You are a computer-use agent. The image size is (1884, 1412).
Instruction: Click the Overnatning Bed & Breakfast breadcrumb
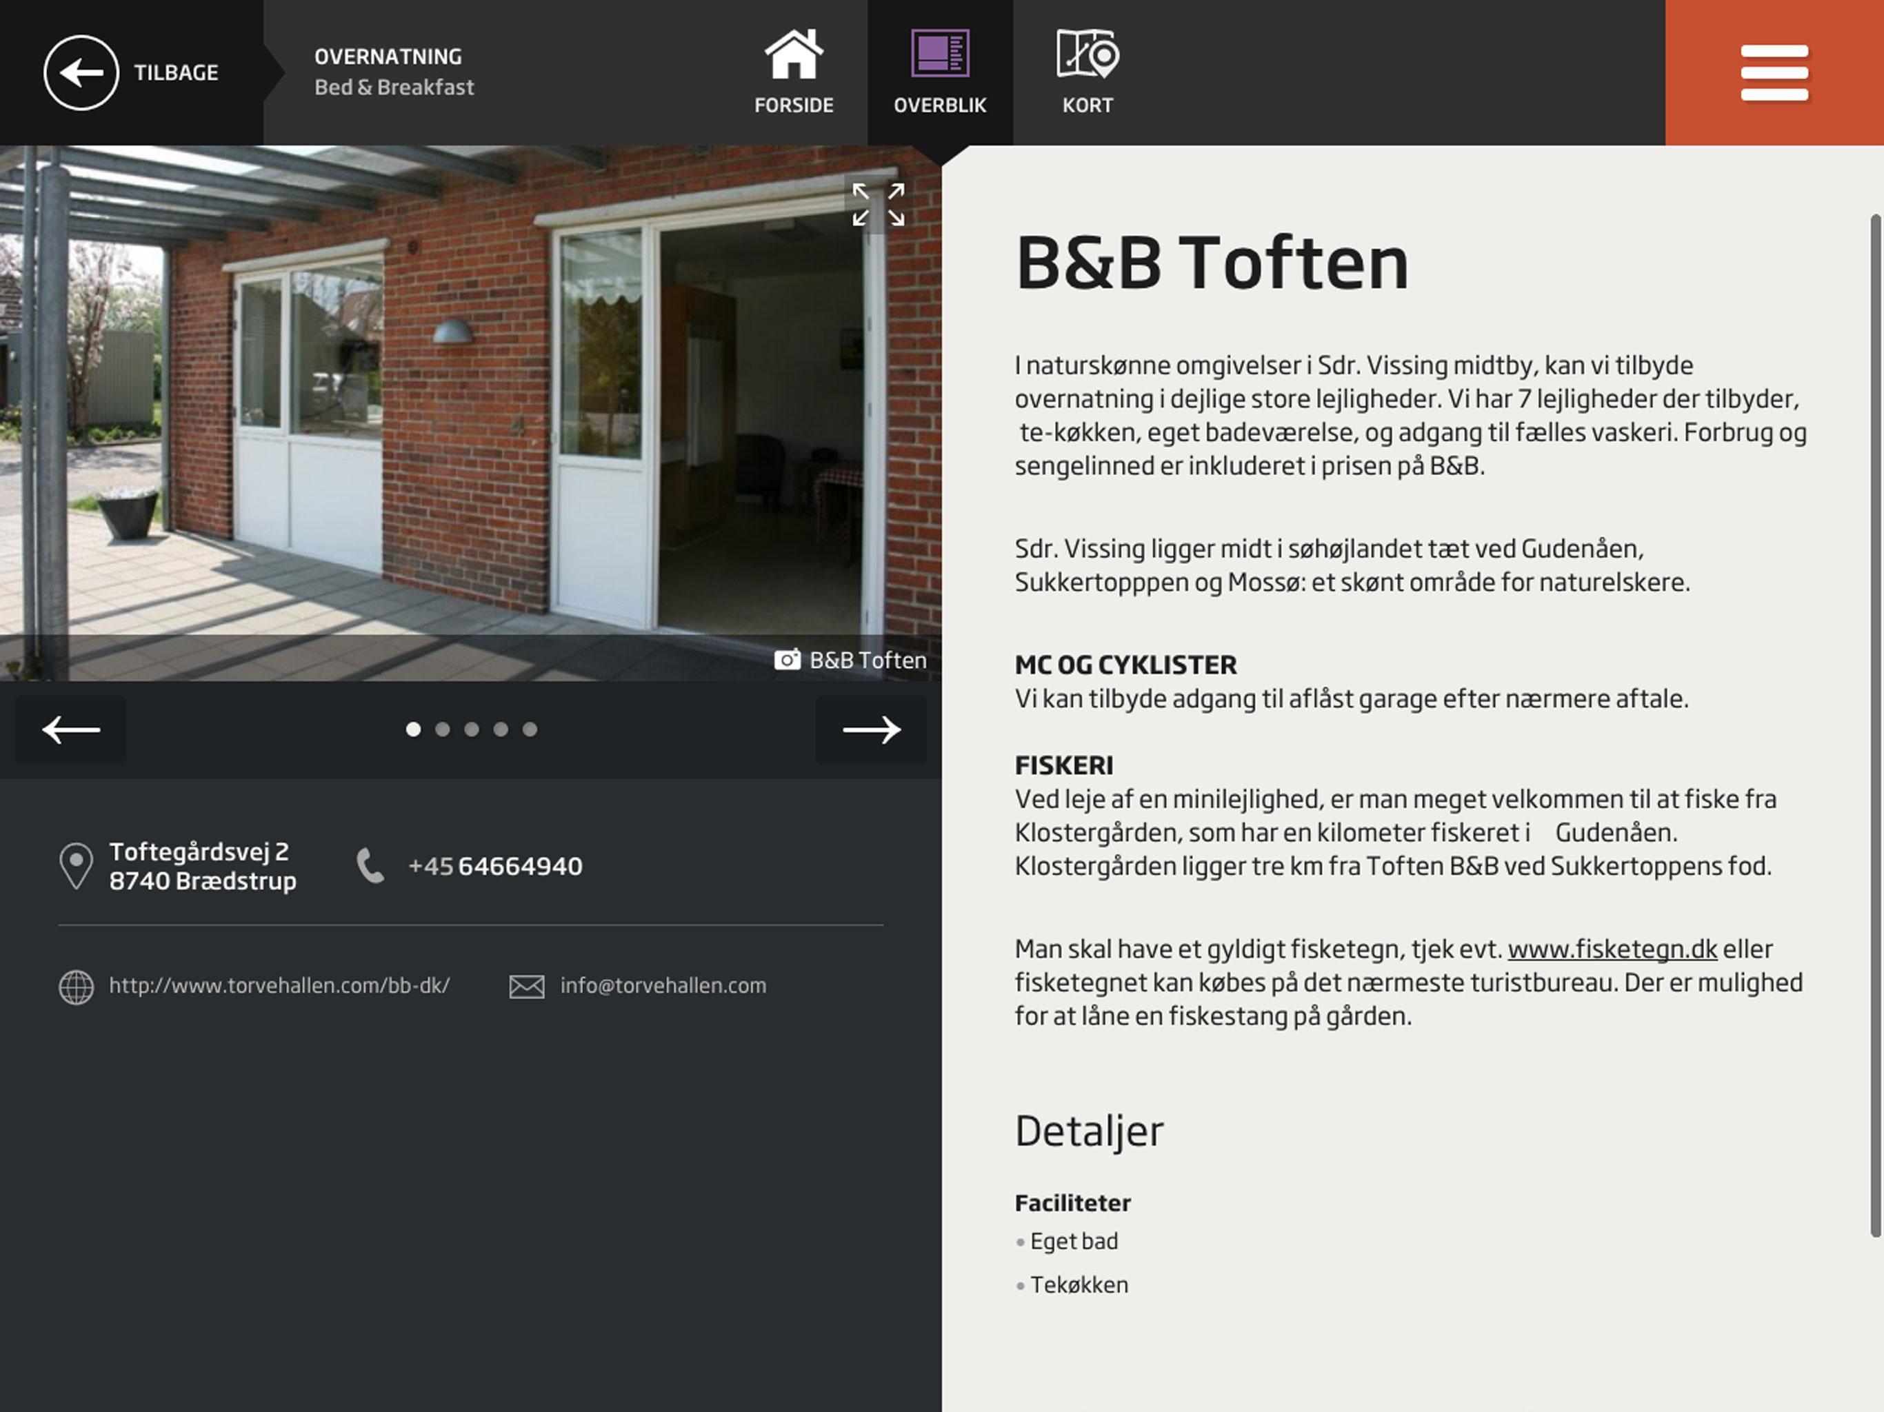pos(394,72)
